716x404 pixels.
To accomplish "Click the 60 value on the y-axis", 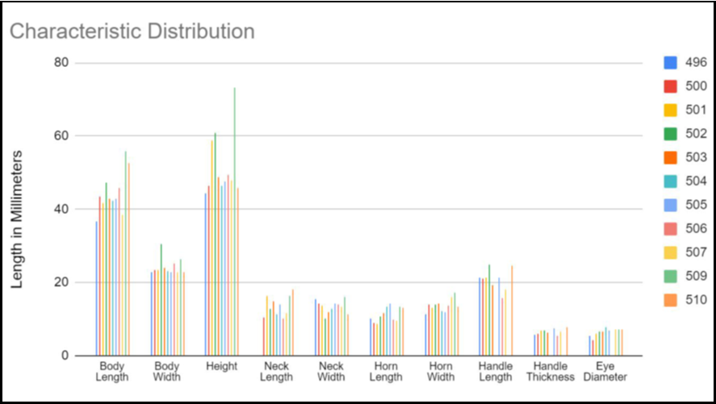I will point(61,135).
